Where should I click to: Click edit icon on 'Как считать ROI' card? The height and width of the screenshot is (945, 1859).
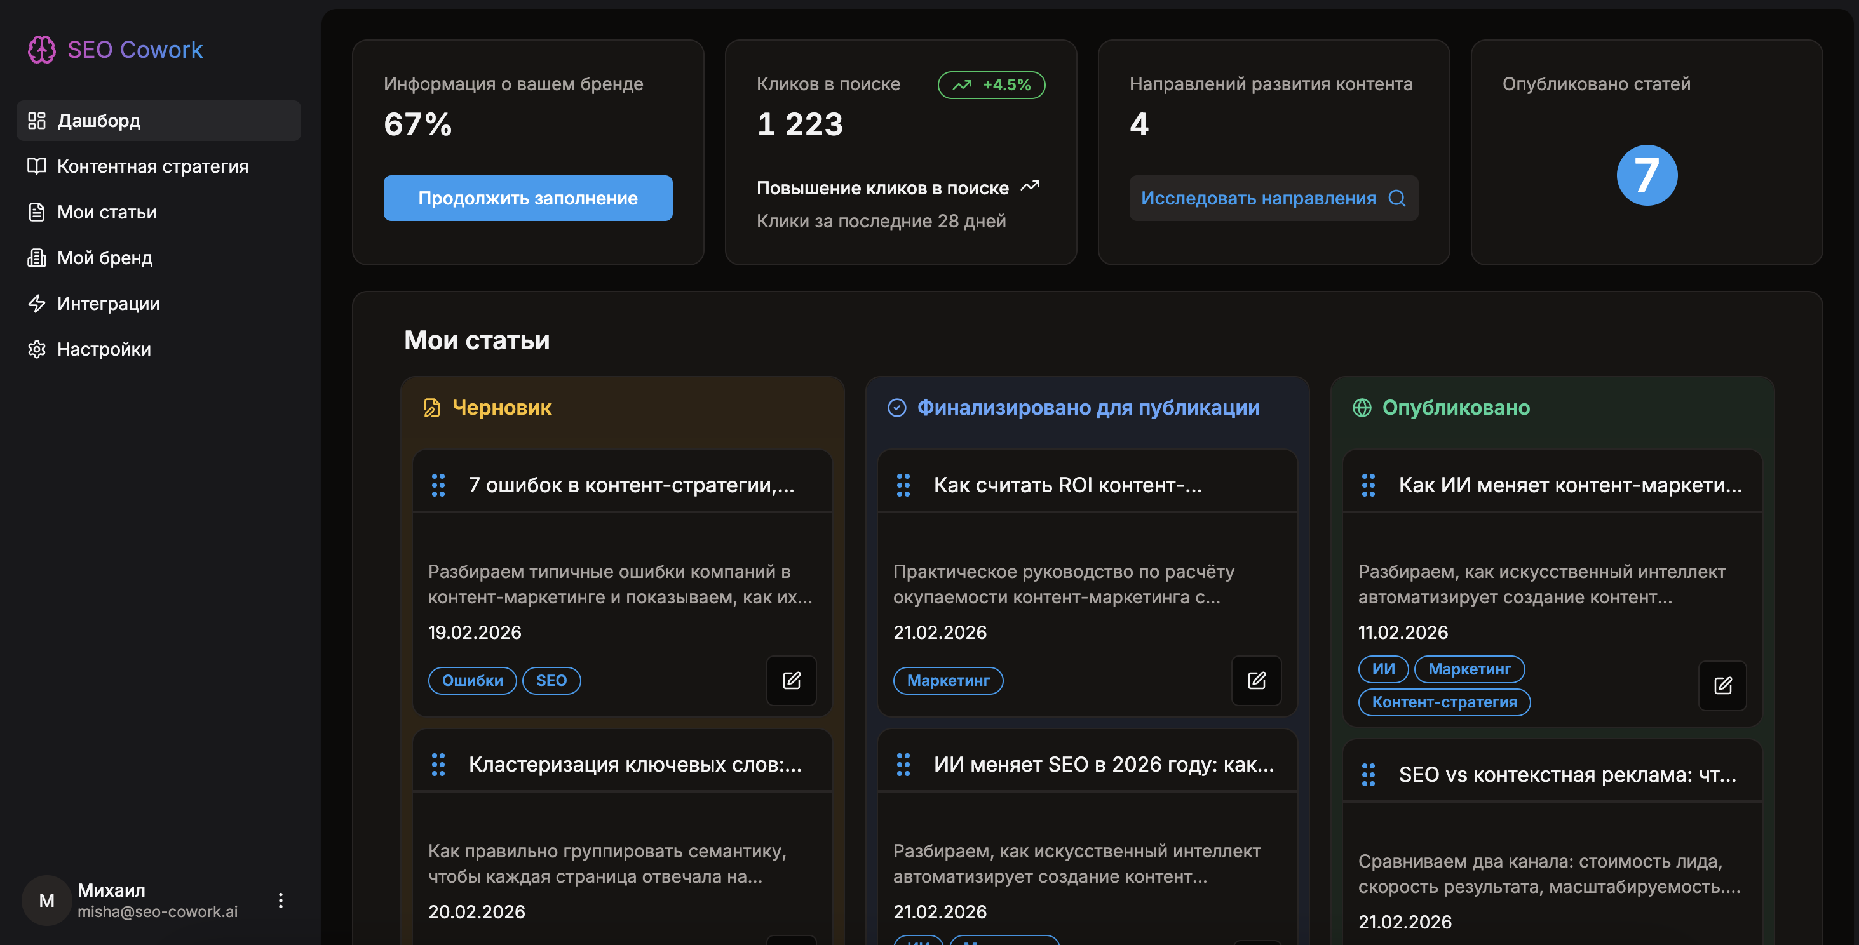(1255, 680)
